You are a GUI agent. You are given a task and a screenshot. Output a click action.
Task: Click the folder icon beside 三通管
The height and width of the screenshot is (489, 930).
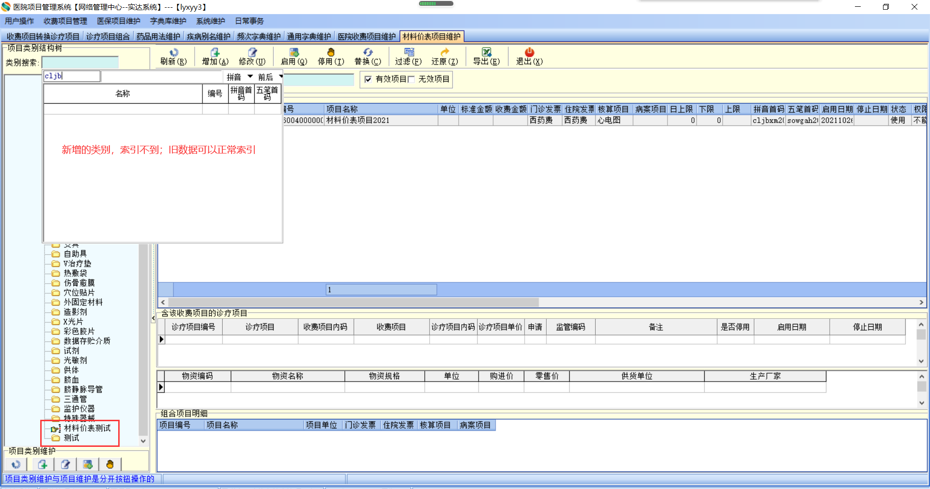(x=56, y=399)
